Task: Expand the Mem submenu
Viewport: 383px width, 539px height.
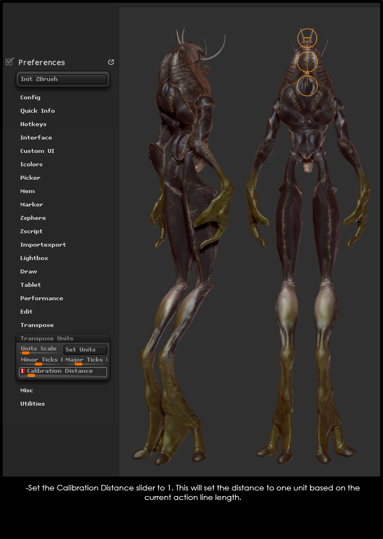Action: tap(27, 191)
